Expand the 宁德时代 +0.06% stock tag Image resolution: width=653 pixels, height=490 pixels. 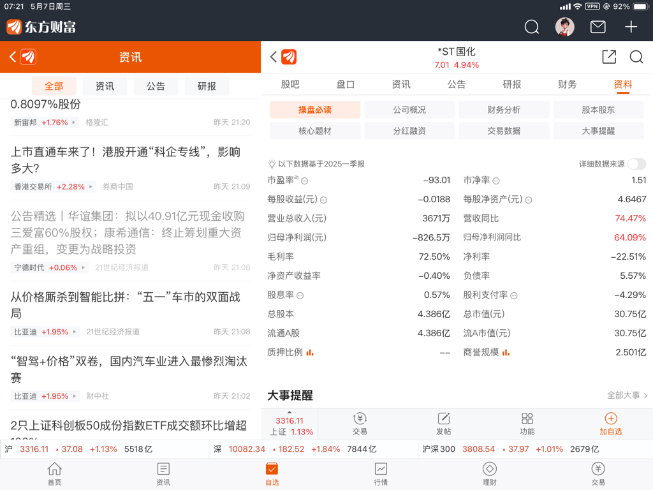coord(48,267)
